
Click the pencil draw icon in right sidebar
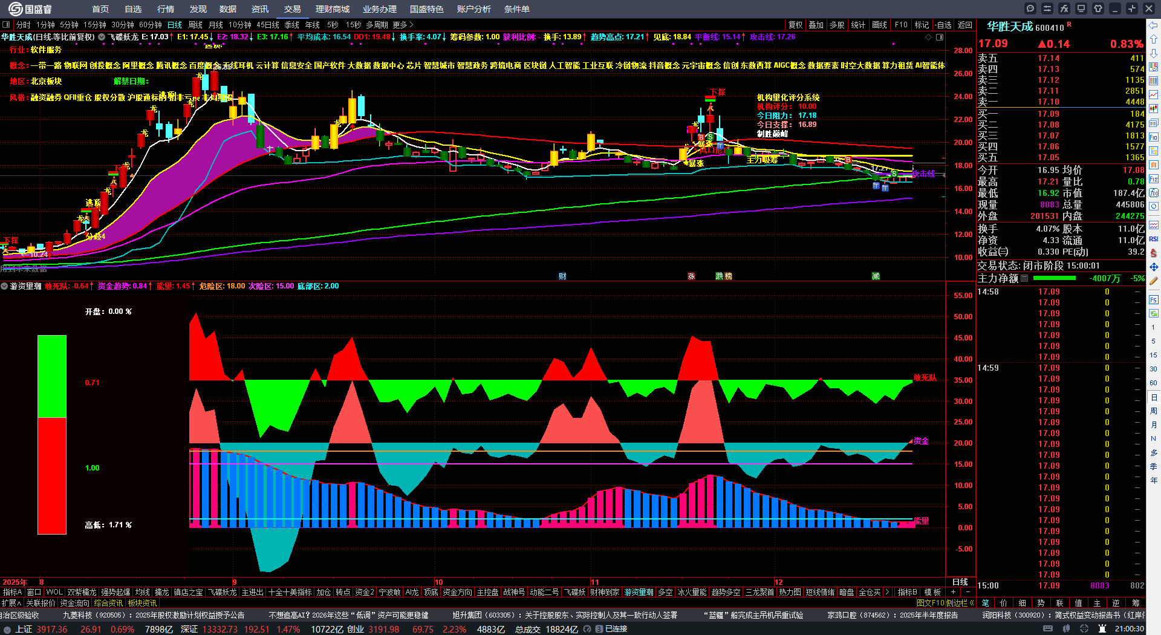point(1154,281)
